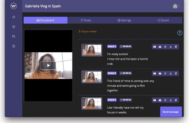Click Scene 1 duration 00:00:02
Viewport: 189px width, 123px height.
(x=126, y=46)
